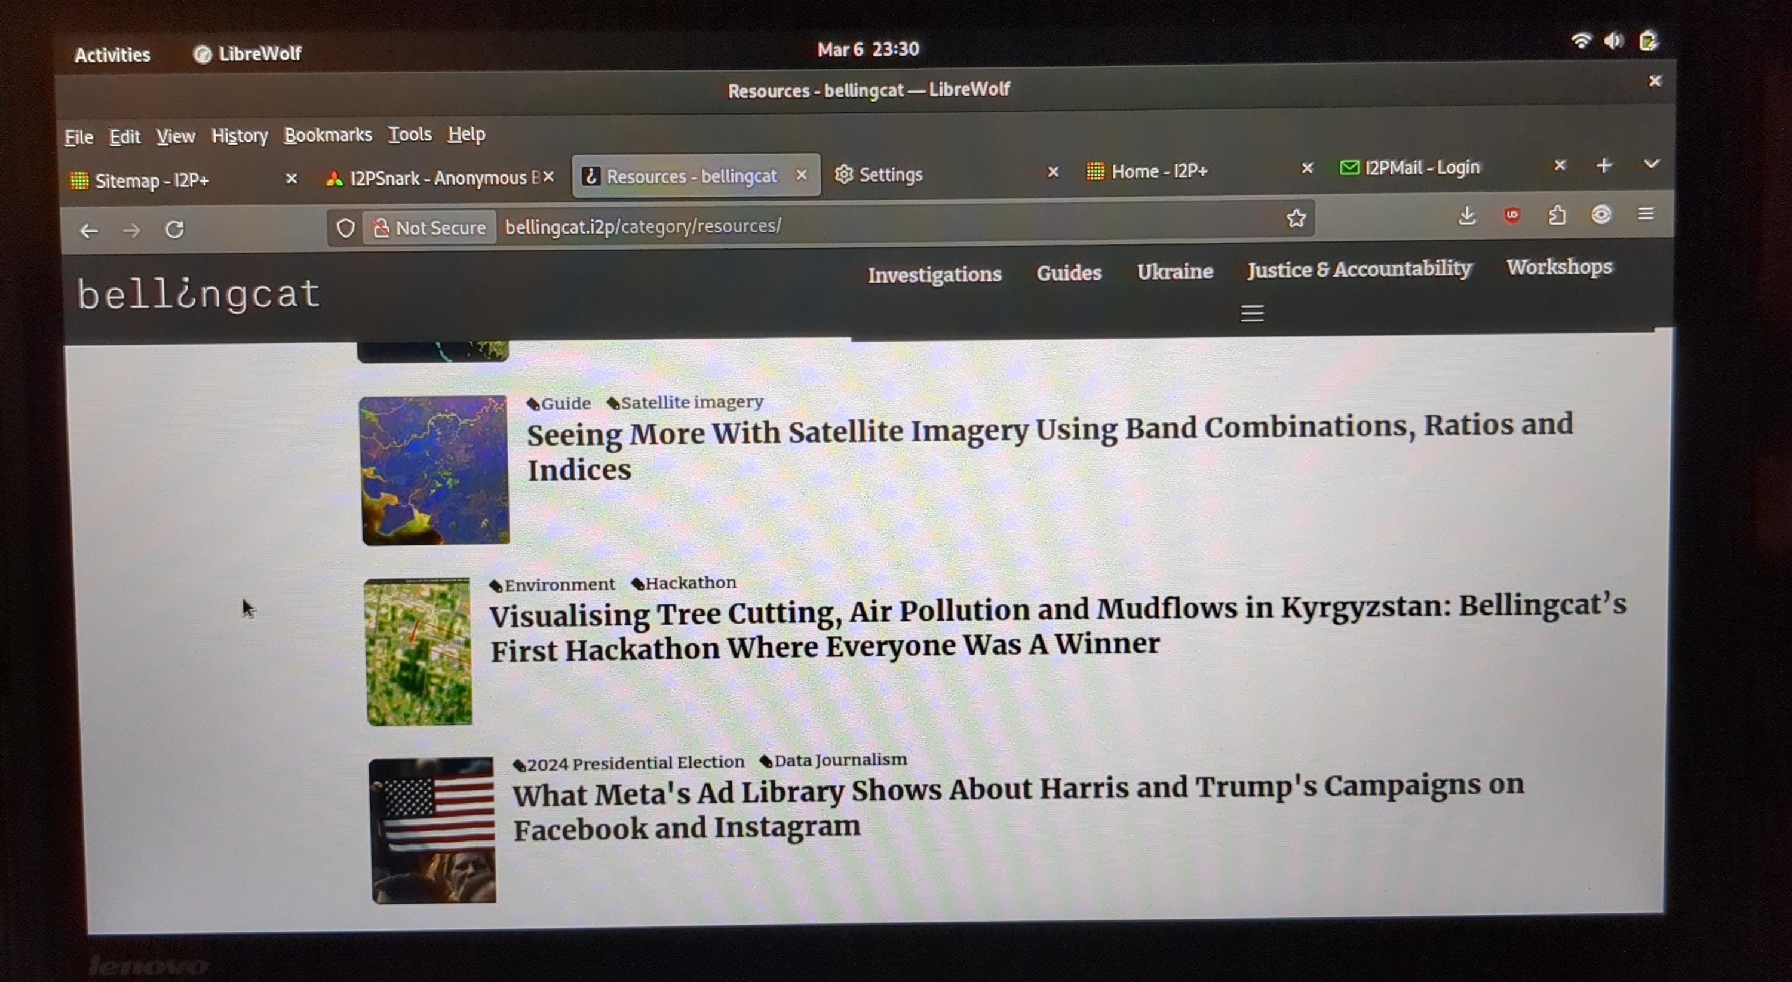Open the Activities overview
Image resolution: width=1792 pixels, height=982 pixels.
click(x=112, y=55)
